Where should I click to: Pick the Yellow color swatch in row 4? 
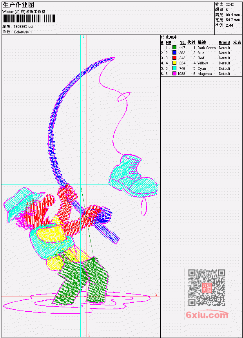tap(174, 63)
